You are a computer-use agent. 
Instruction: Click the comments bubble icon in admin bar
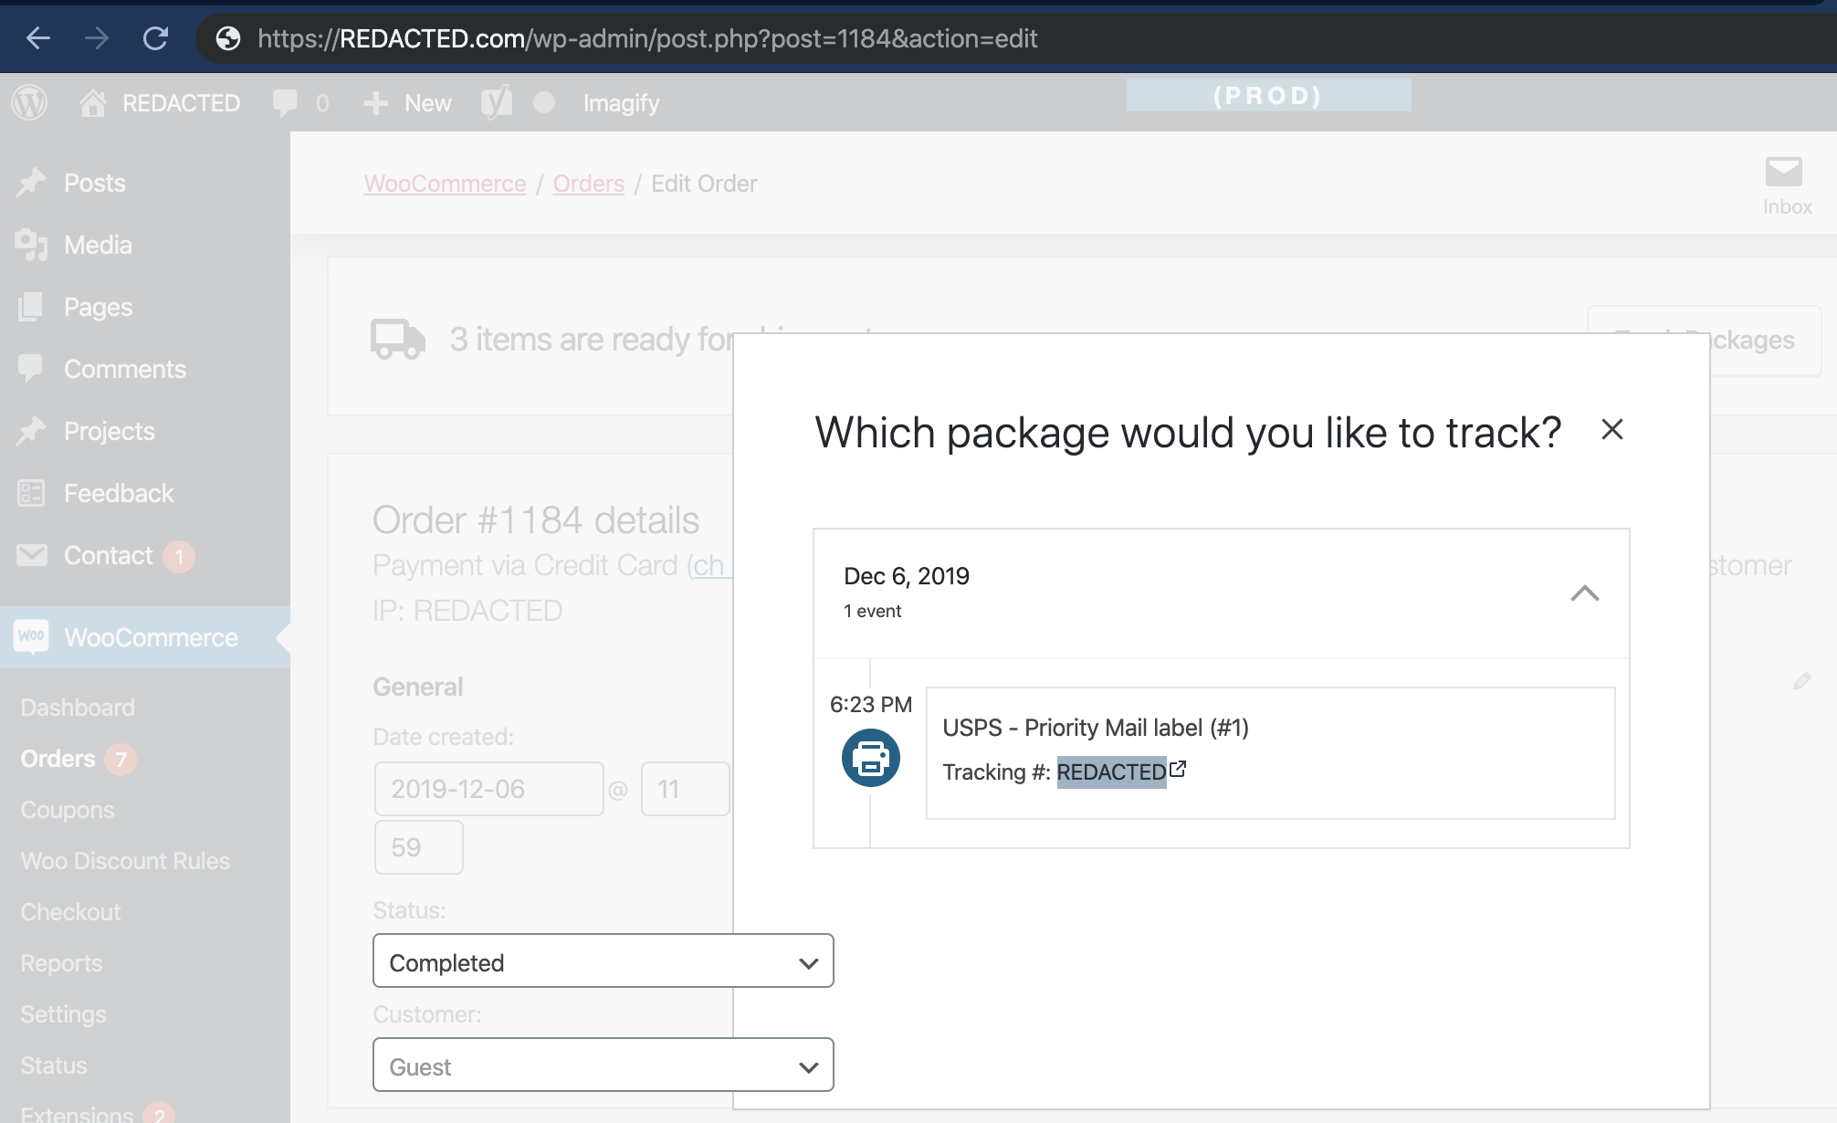coord(285,102)
